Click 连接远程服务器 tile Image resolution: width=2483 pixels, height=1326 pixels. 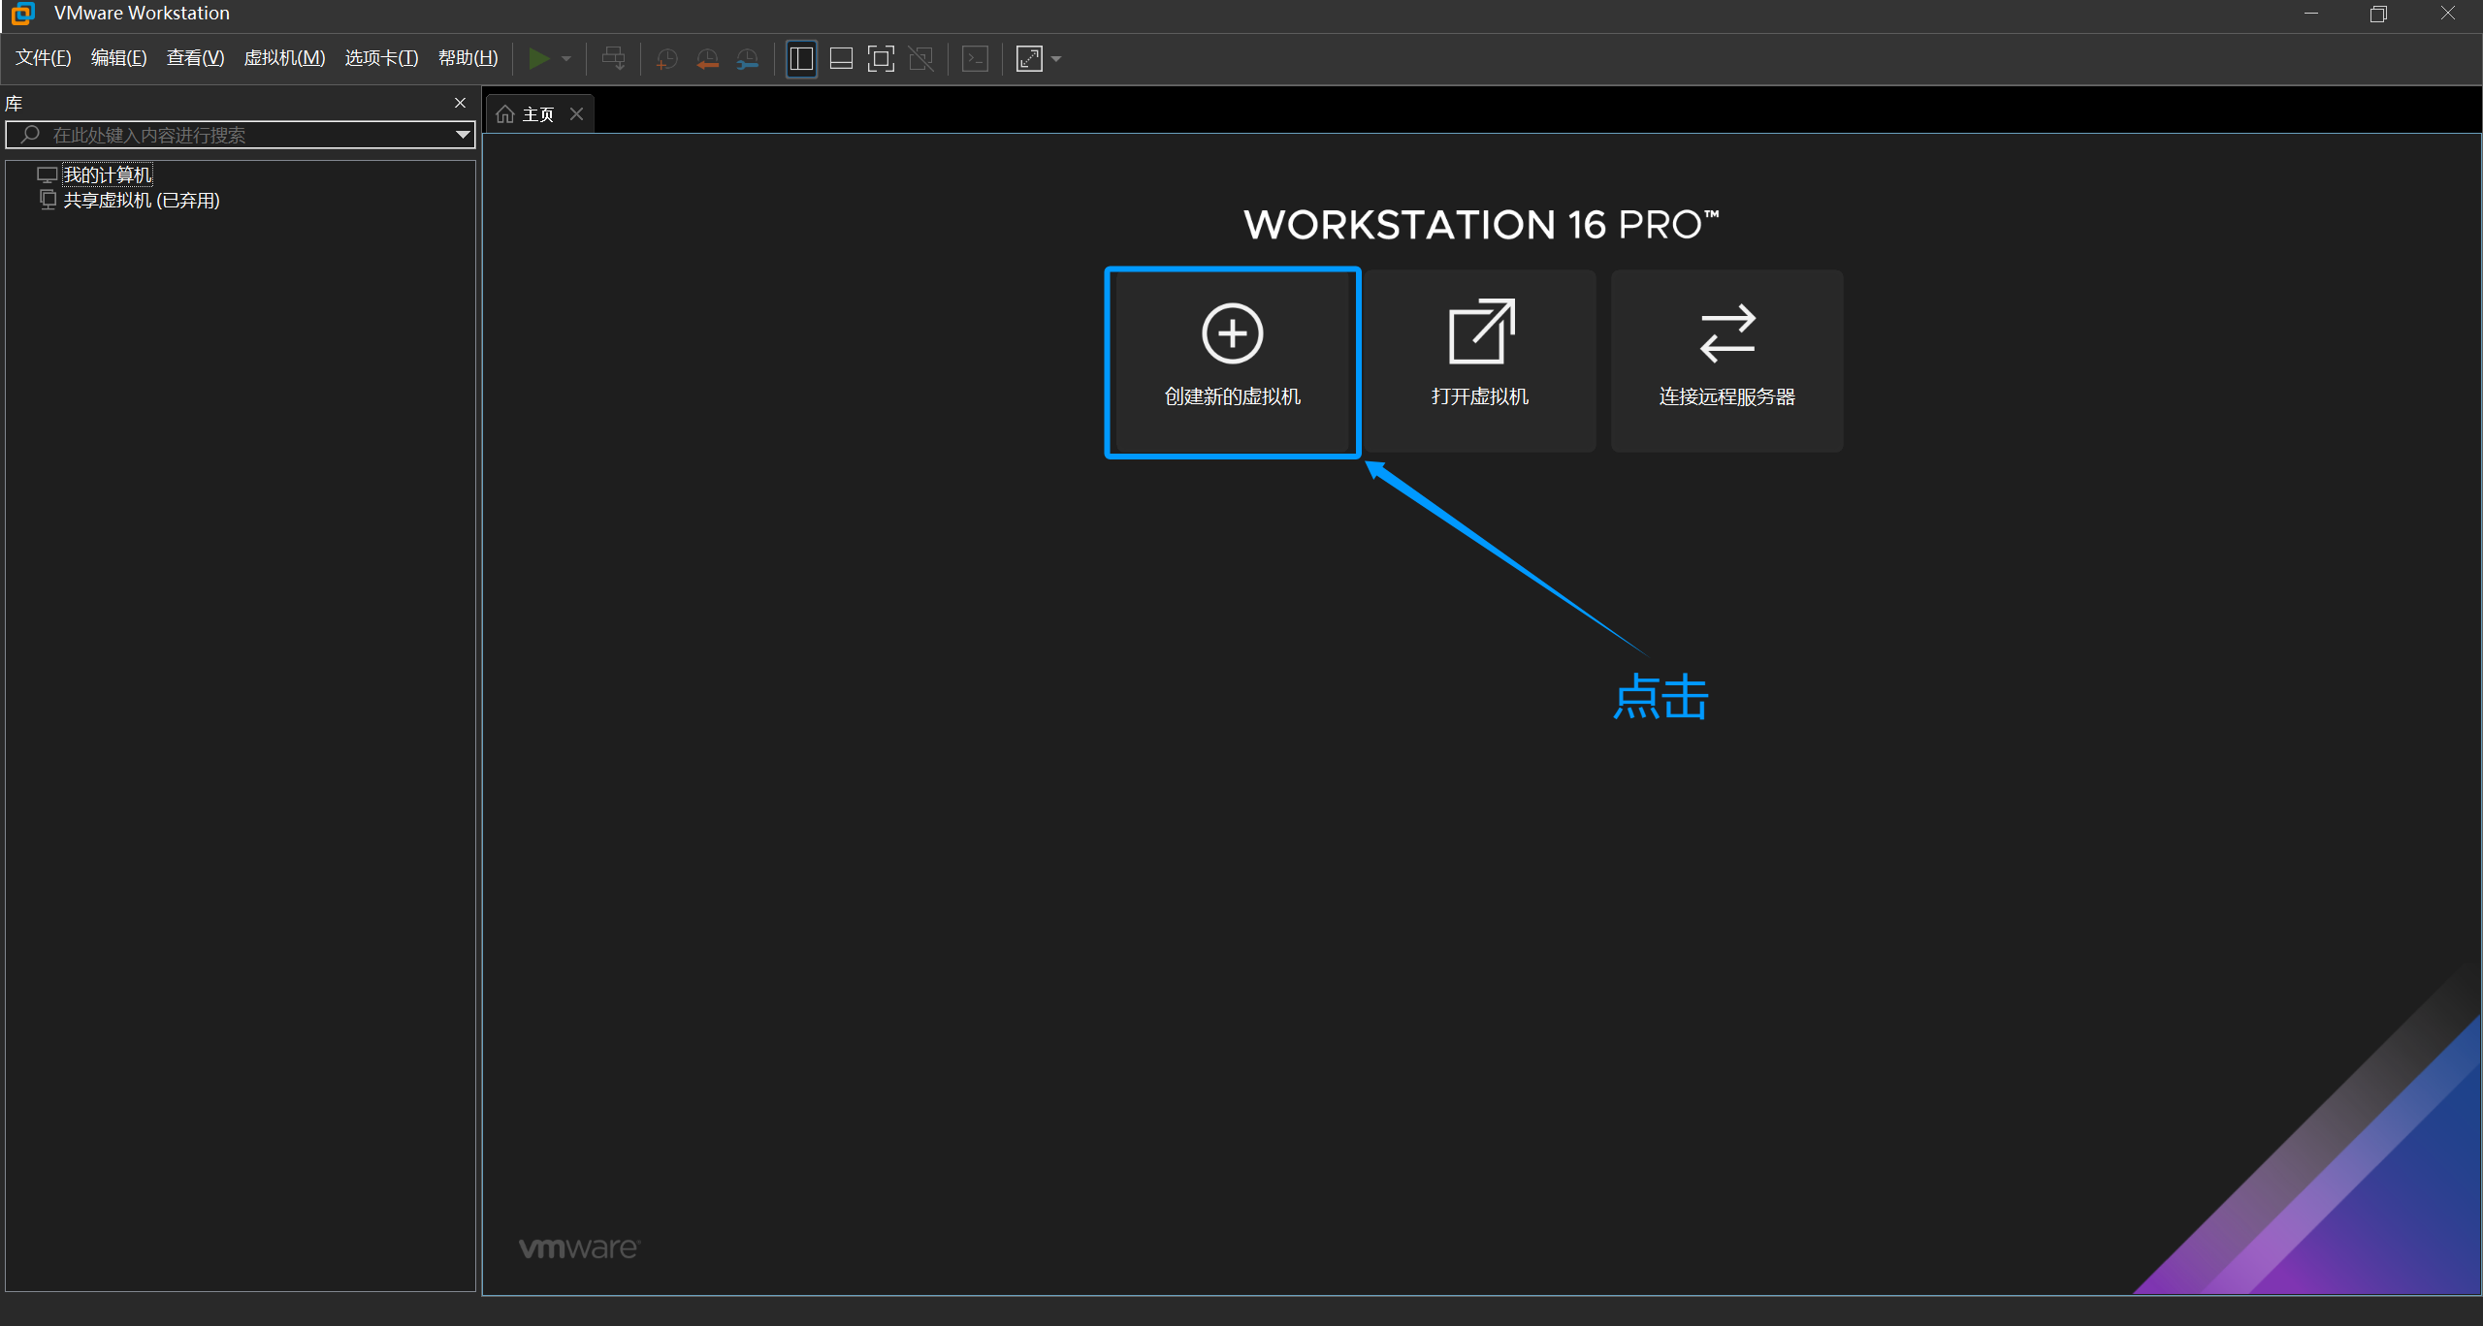point(1726,361)
